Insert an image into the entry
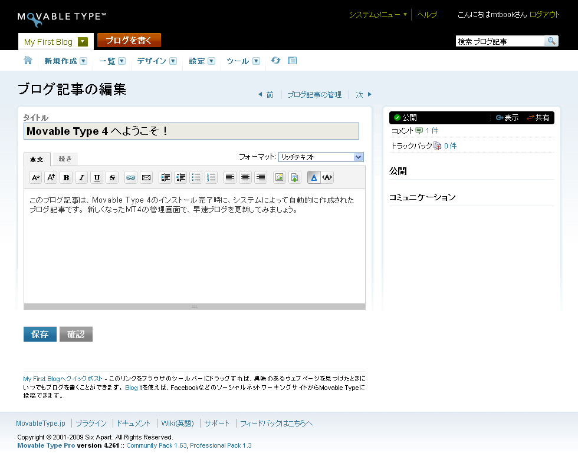The width and height of the screenshot is (578, 463). pos(280,177)
